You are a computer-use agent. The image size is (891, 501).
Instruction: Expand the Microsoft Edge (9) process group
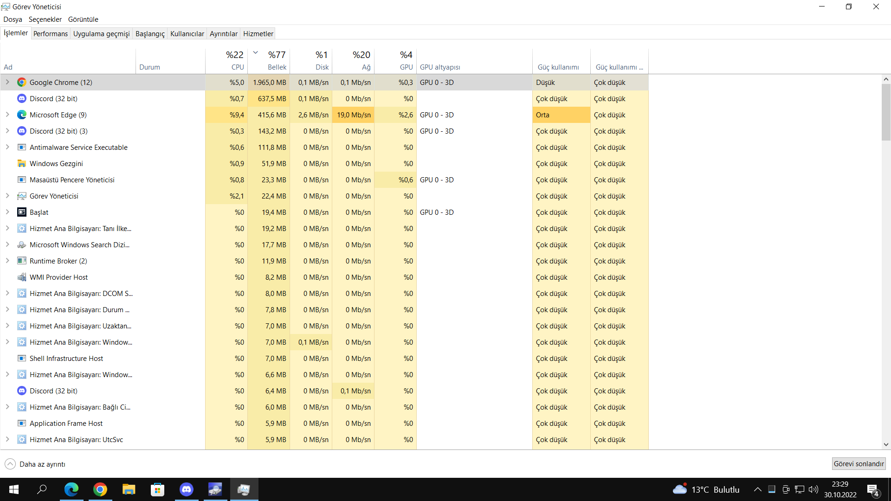click(x=7, y=115)
